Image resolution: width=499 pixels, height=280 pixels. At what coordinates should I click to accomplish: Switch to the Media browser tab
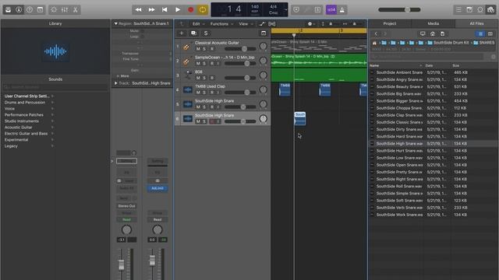click(434, 23)
